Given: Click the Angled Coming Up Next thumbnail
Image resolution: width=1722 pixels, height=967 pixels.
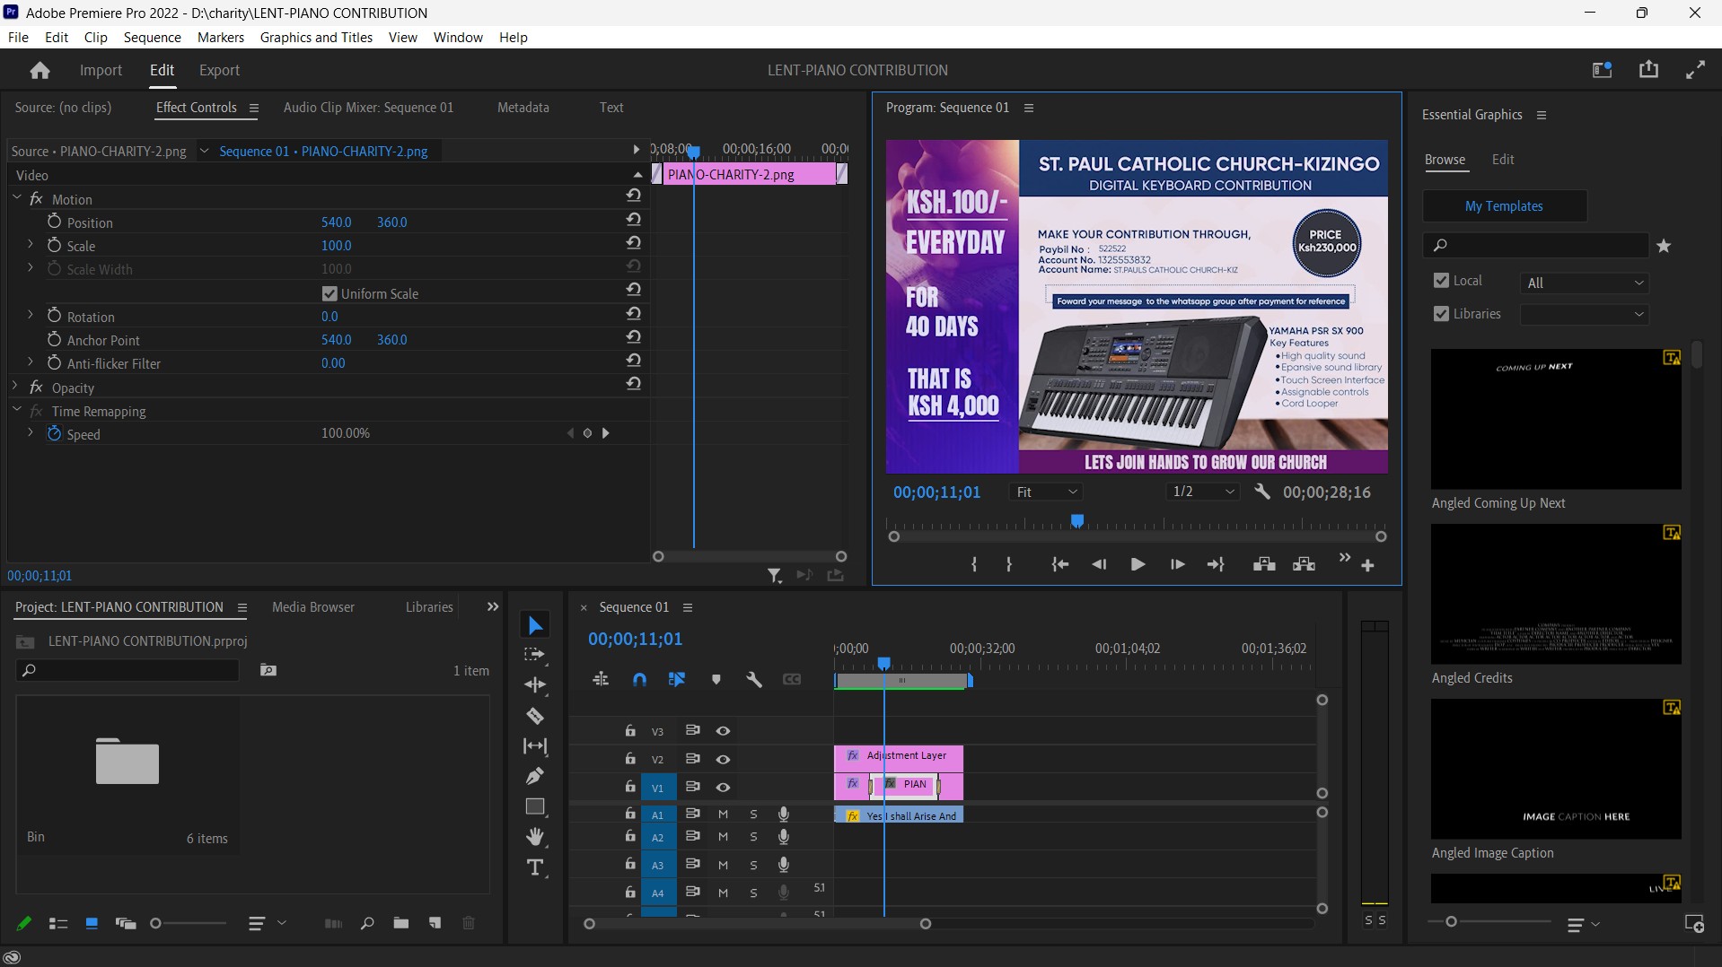Looking at the screenshot, I should point(1555,419).
